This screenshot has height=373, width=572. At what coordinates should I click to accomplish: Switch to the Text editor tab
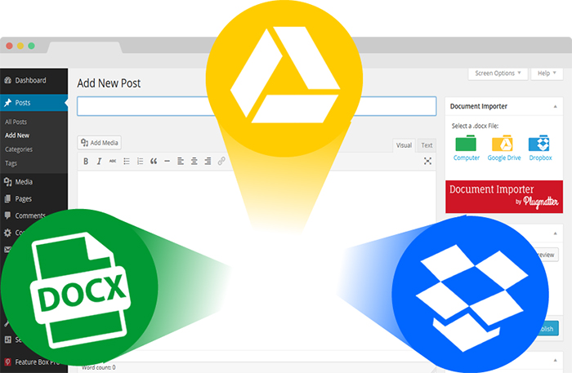pyautogui.click(x=427, y=145)
